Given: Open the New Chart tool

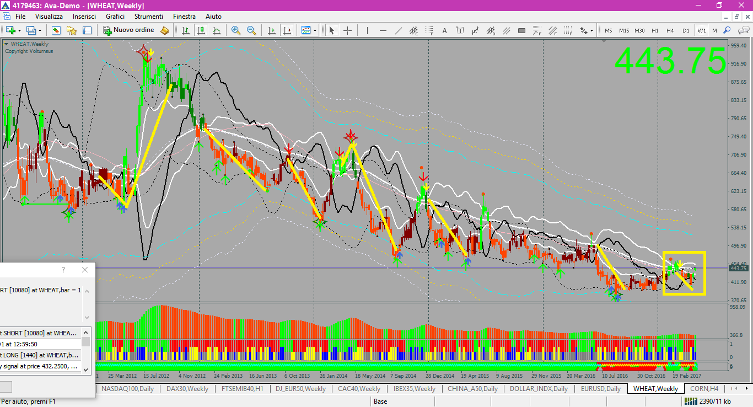Looking at the screenshot, I should click(x=10, y=30).
